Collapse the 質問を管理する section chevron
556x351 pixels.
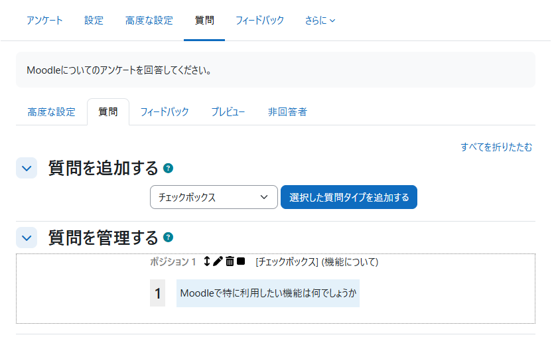27,238
